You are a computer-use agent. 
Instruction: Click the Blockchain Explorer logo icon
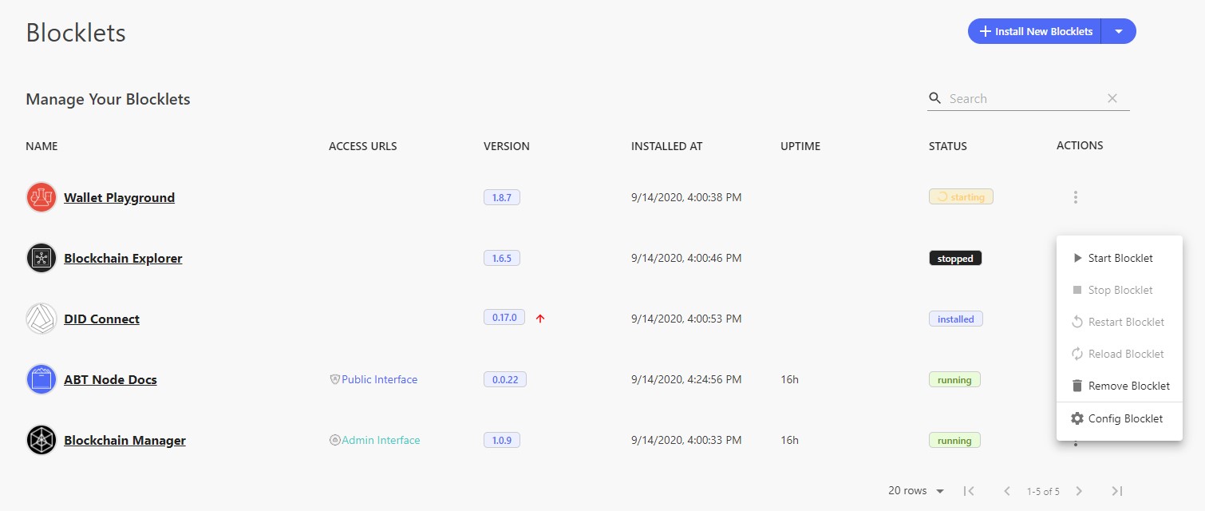click(41, 258)
